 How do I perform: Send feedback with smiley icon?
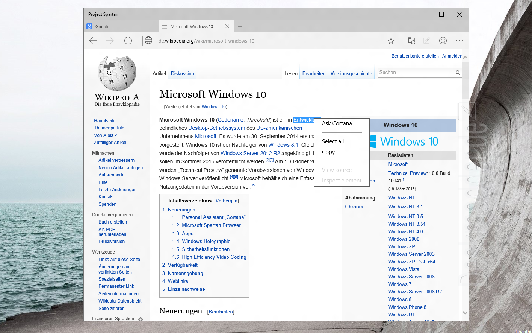[x=443, y=40]
